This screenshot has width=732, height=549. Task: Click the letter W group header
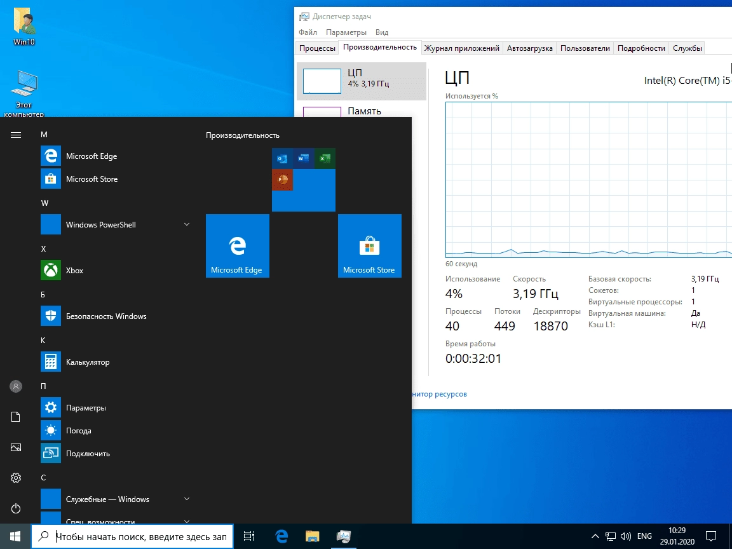(x=44, y=203)
